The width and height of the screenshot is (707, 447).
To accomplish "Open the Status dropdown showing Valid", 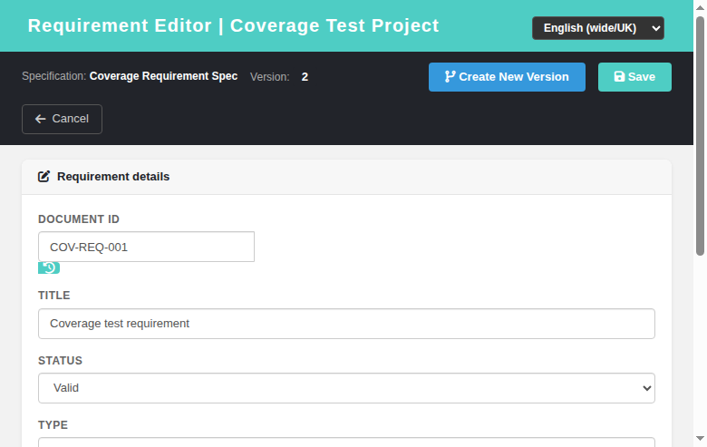I will pyautogui.click(x=346, y=388).
